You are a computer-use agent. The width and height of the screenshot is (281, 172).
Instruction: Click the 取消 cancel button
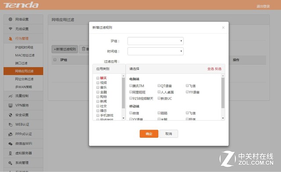169,134
